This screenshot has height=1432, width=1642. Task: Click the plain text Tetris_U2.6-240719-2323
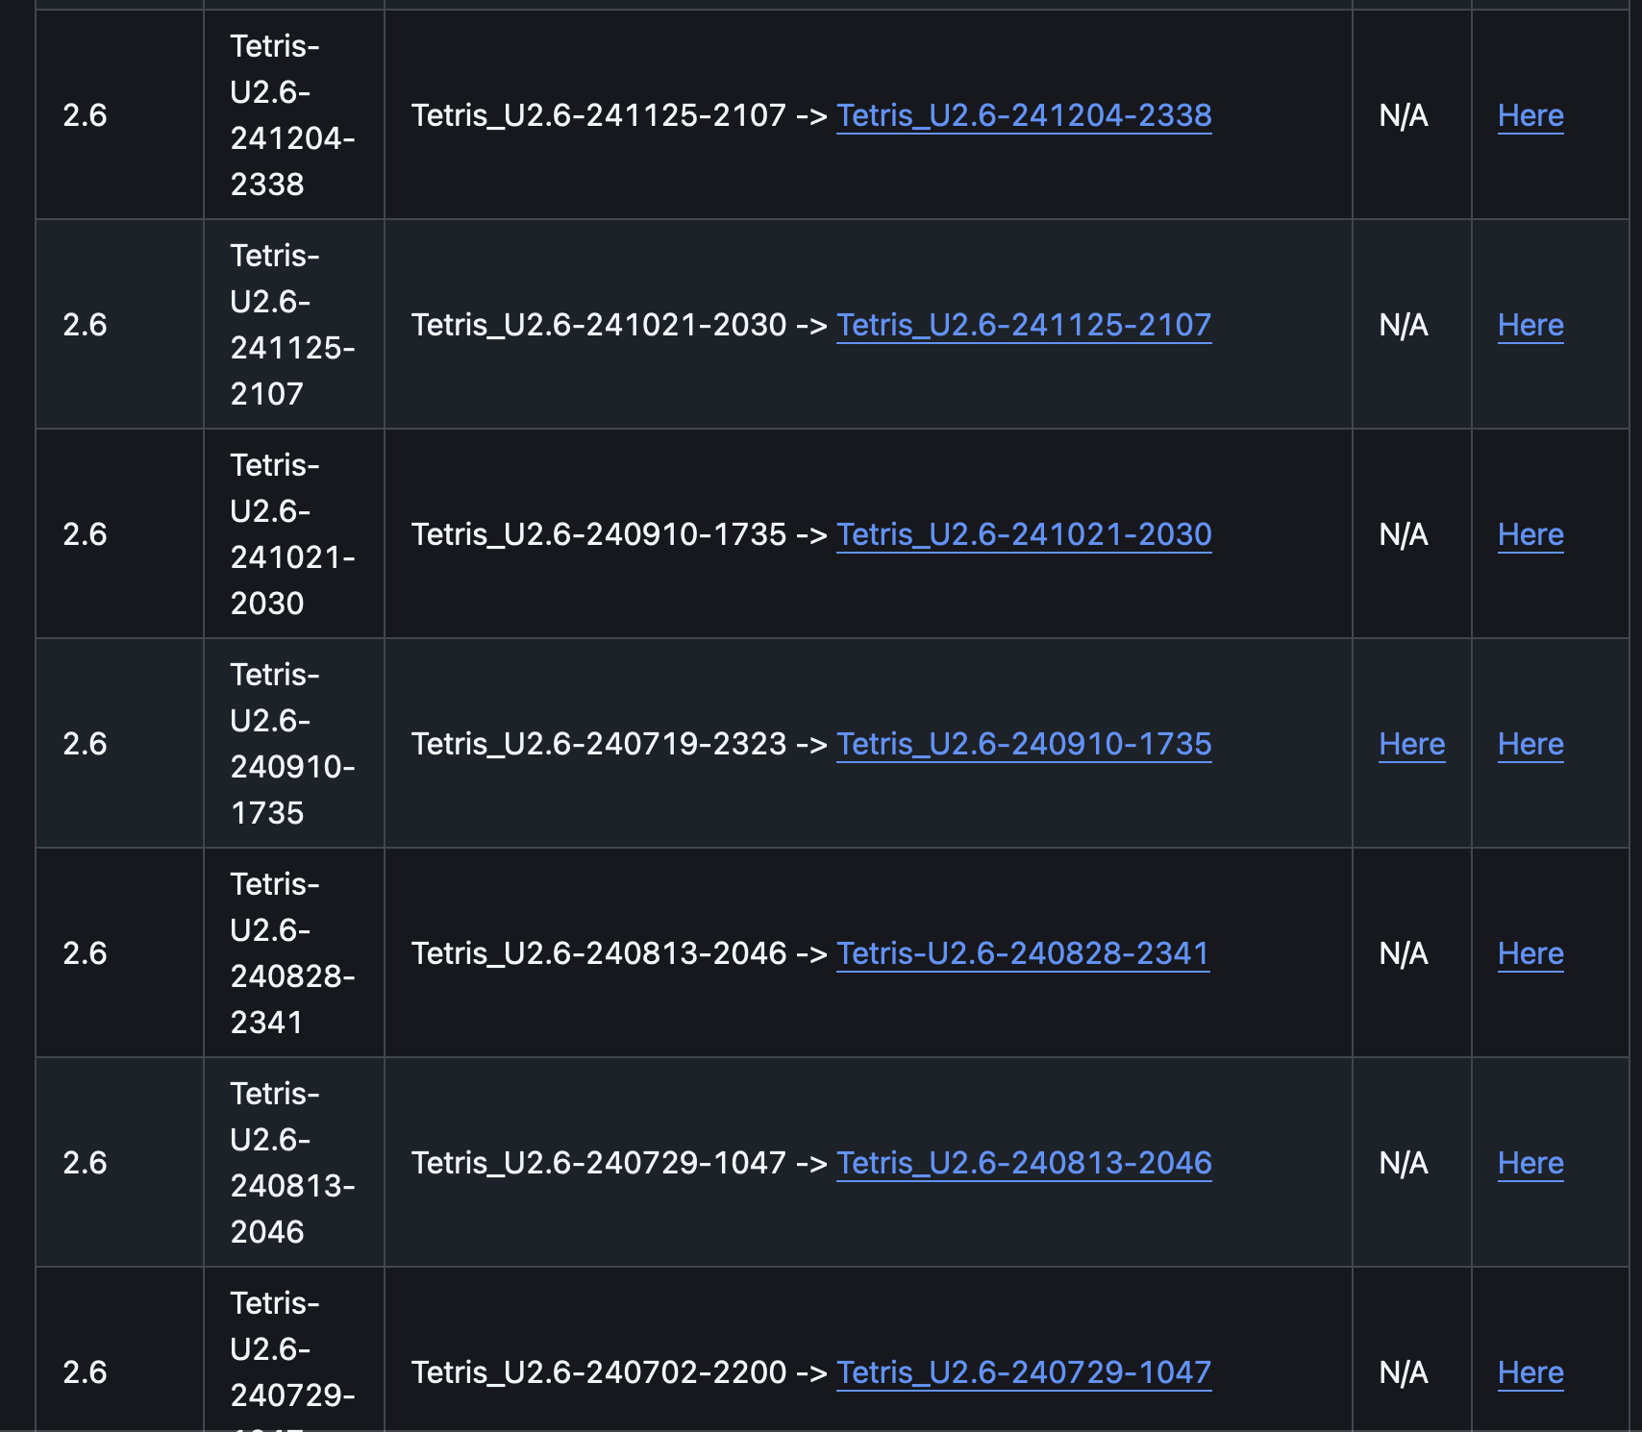[x=599, y=744]
